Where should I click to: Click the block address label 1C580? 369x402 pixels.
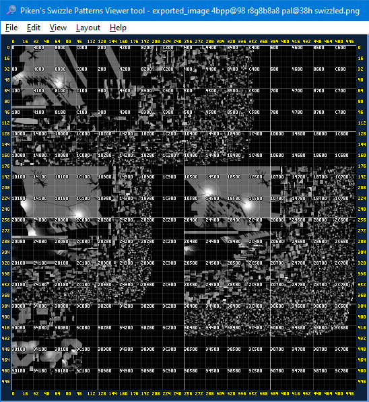coord(255,199)
